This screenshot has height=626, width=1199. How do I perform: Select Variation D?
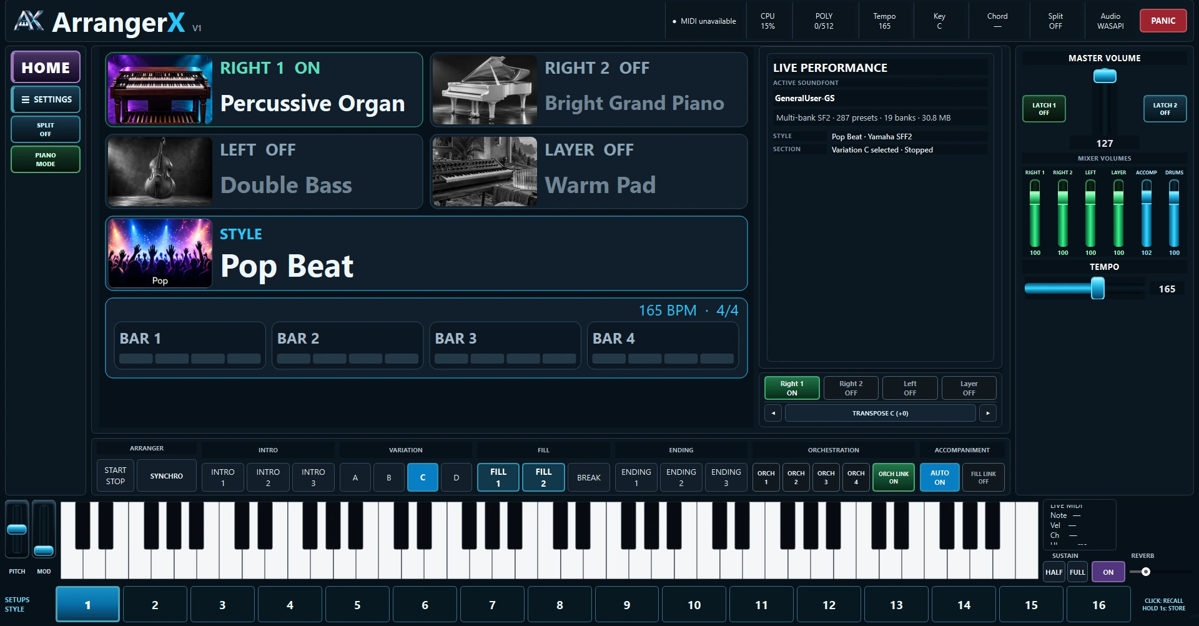click(456, 477)
